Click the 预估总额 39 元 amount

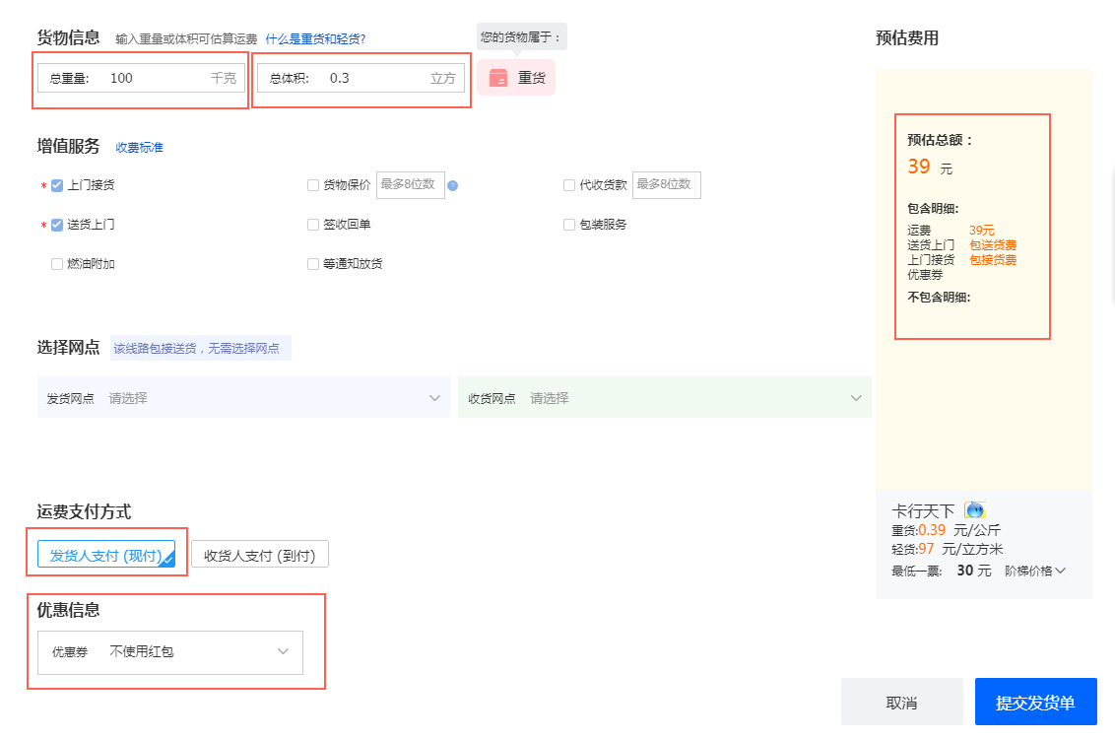click(x=930, y=168)
